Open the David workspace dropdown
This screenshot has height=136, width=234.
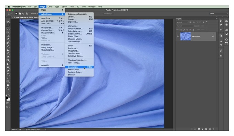tap(219, 13)
